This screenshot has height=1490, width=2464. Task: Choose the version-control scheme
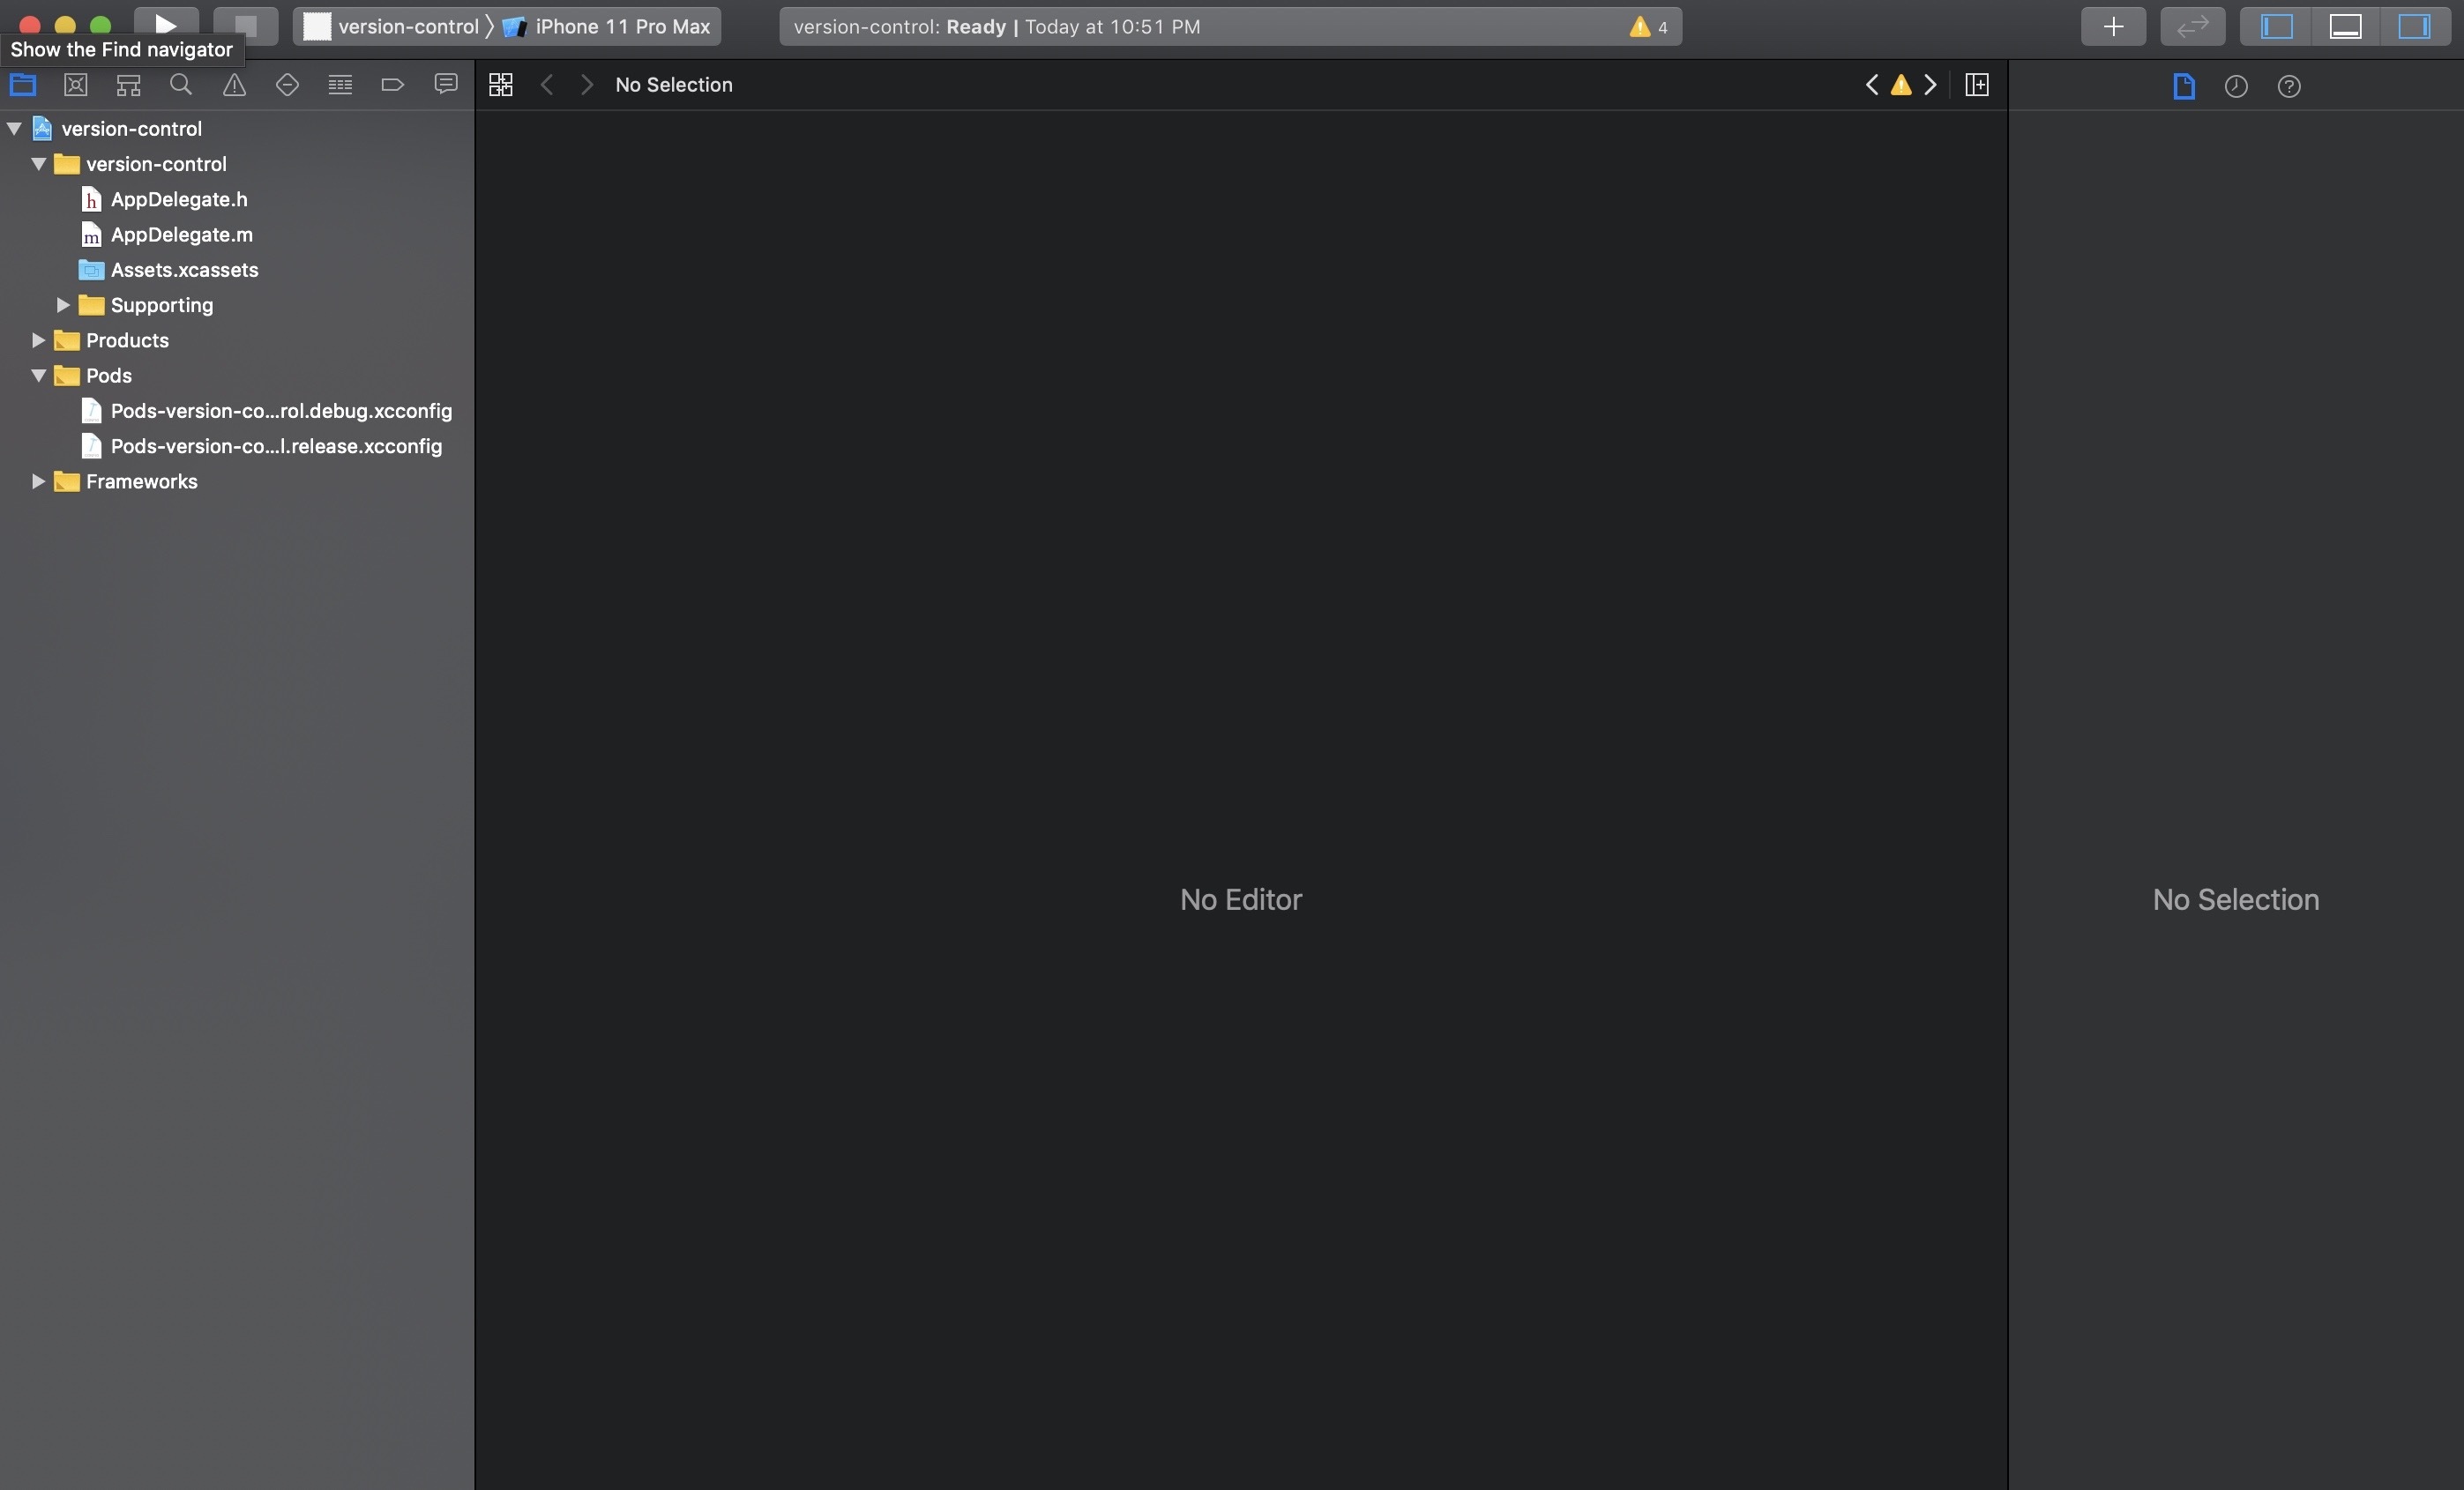[391, 26]
